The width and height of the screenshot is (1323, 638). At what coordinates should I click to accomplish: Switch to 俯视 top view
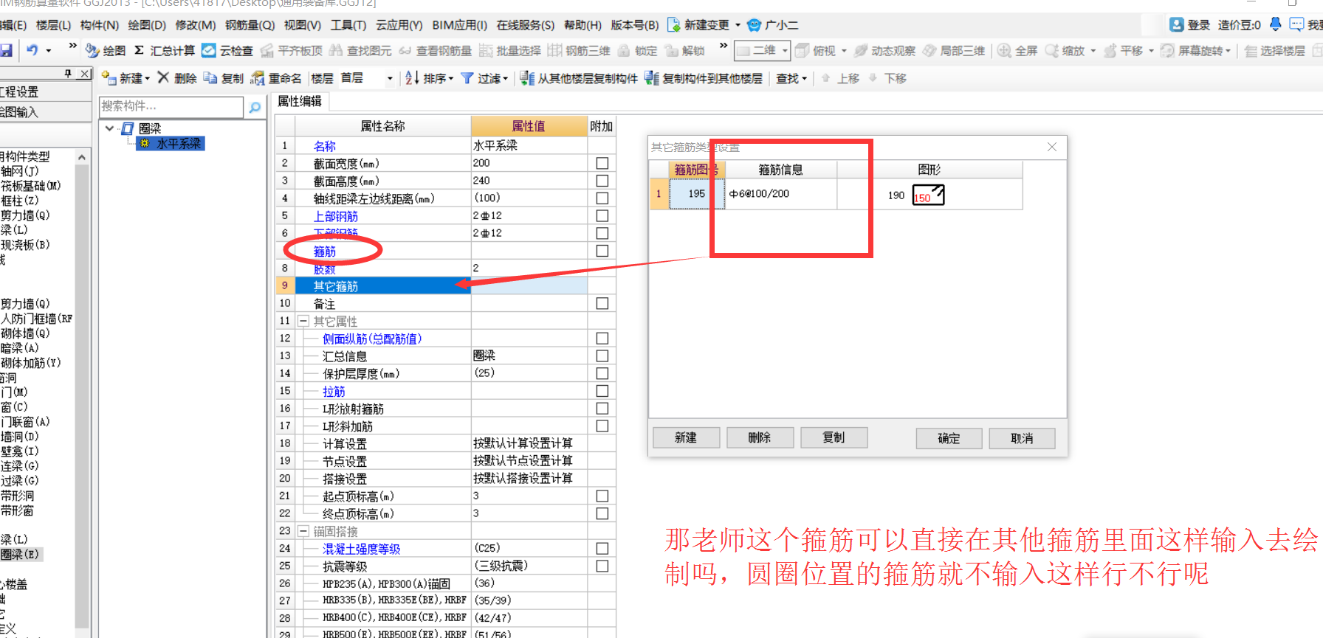tap(816, 50)
